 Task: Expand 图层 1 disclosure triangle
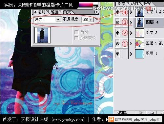coord(131,54)
